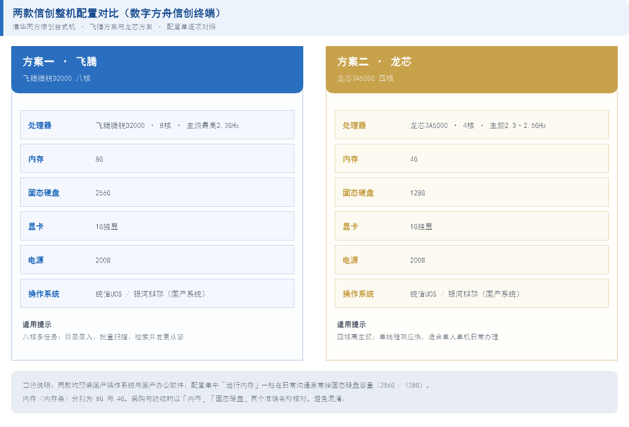Image resolution: width=629 pixels, height=427 pixels.
Task: Click the 4G memory value
Action: (x=414, y=160)
